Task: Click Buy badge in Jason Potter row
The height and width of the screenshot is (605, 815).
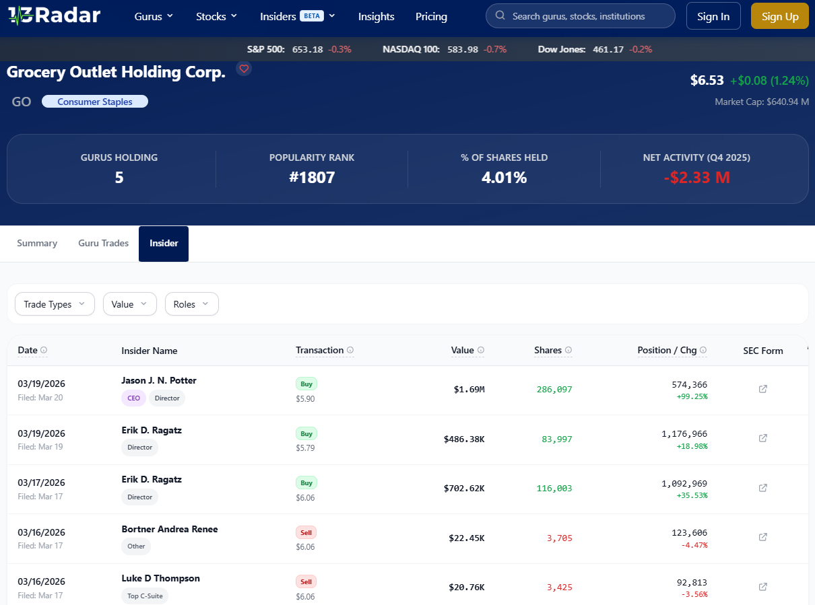Action: click(306, 384)
